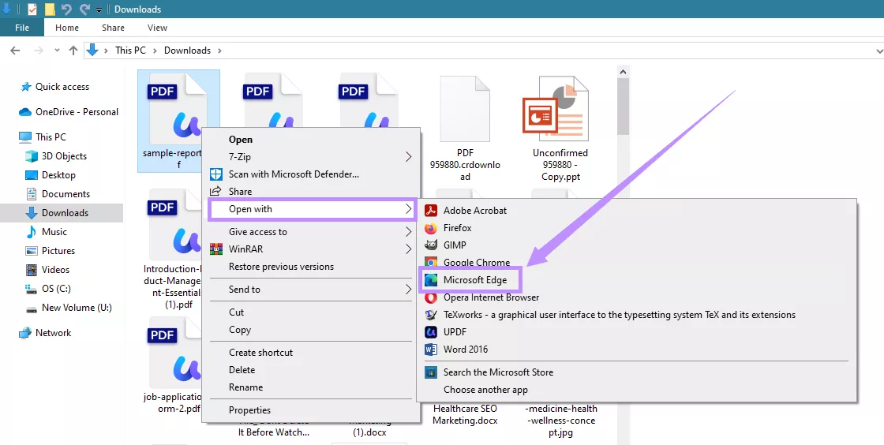Expand the Open with submenu arrow

(409, 209)
